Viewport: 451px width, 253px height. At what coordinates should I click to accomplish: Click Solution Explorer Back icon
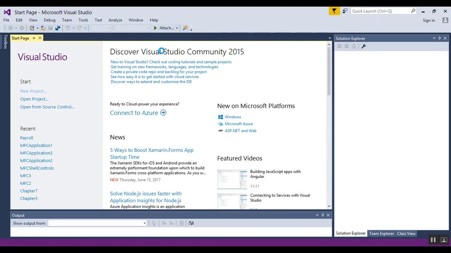(x=339, y=46)
